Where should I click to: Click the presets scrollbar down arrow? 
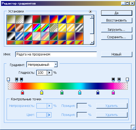tap(92, 42)
